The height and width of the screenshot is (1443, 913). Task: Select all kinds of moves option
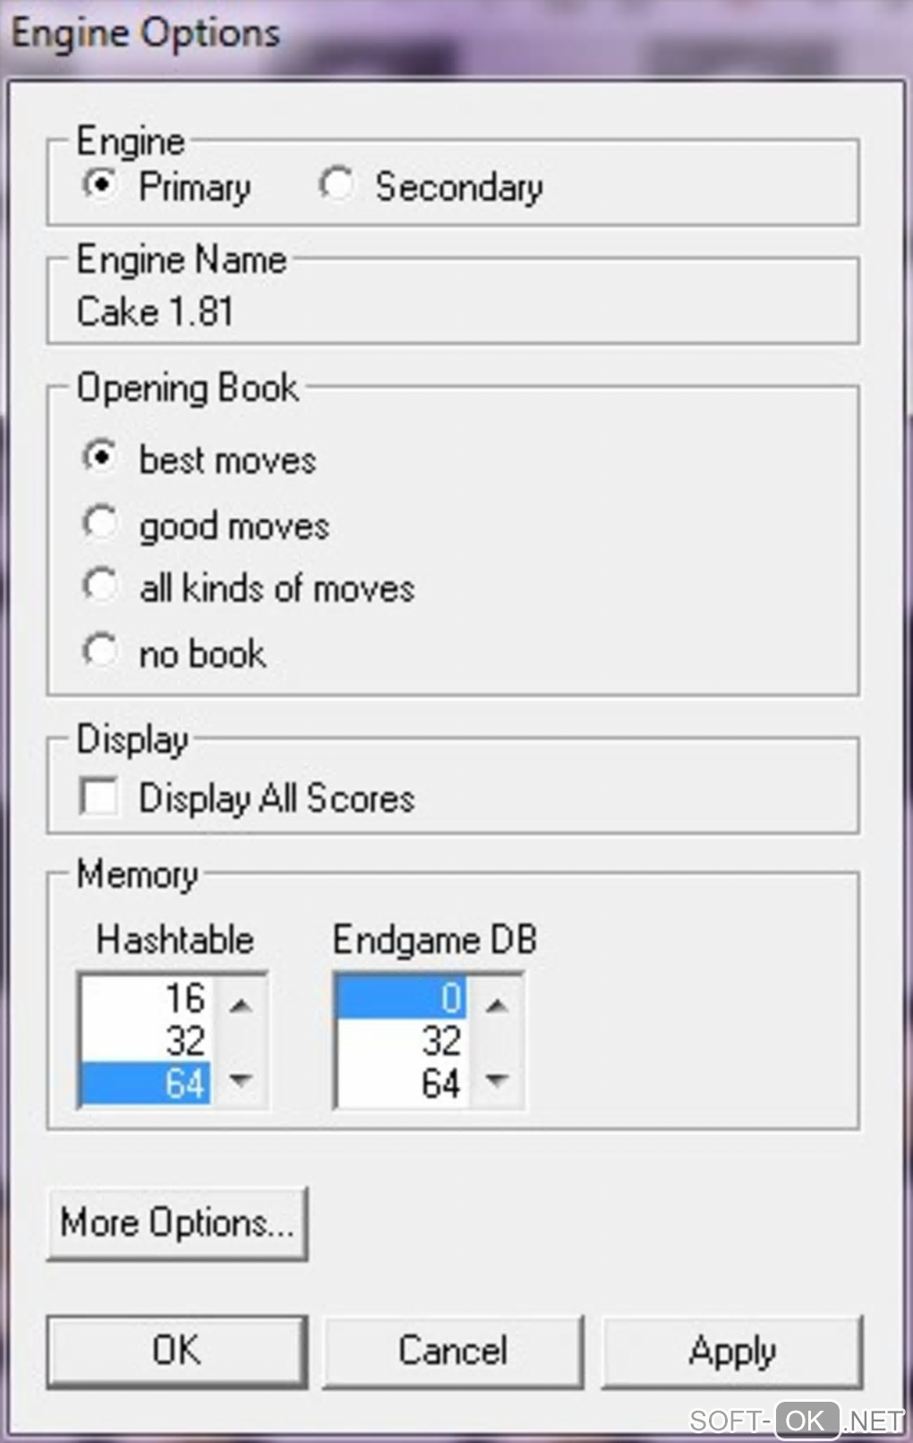coord(99,587)
